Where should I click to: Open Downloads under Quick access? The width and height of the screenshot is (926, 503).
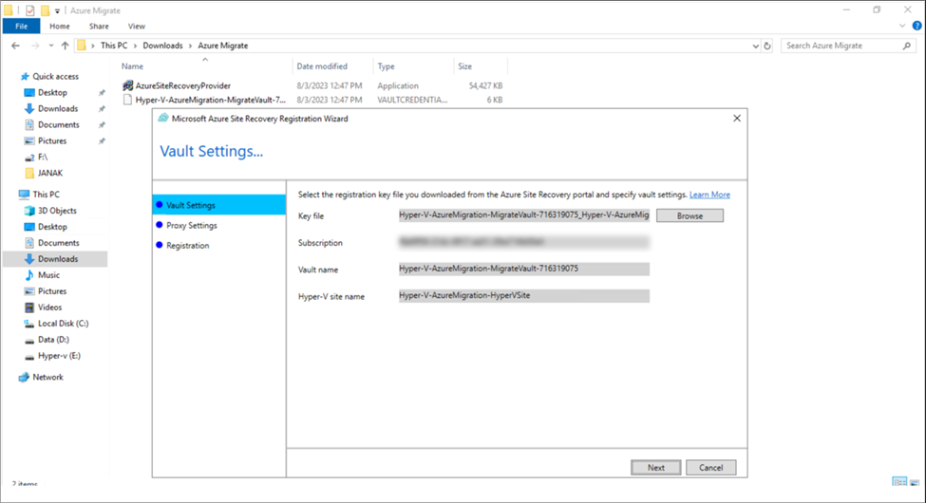tap(58, 108)
